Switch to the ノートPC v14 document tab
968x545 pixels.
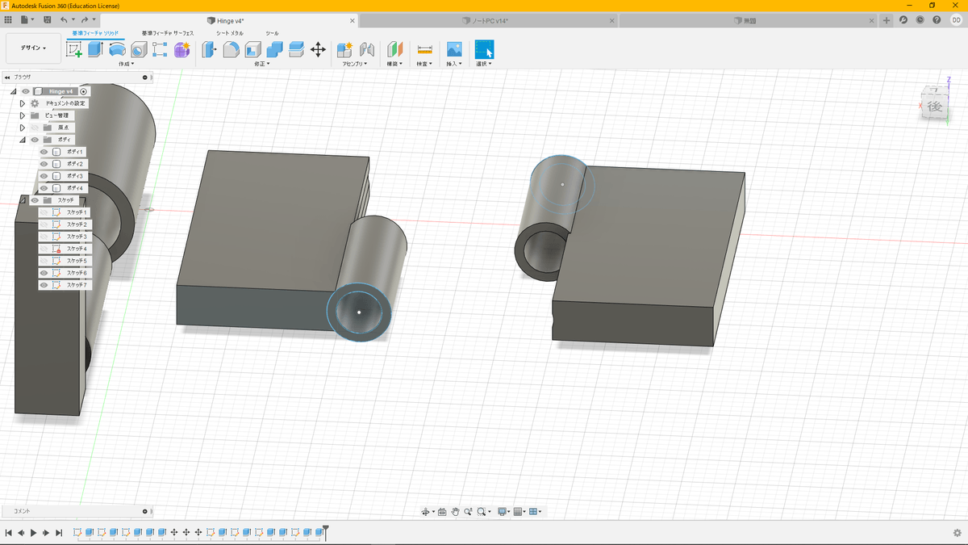click(490, 20)
